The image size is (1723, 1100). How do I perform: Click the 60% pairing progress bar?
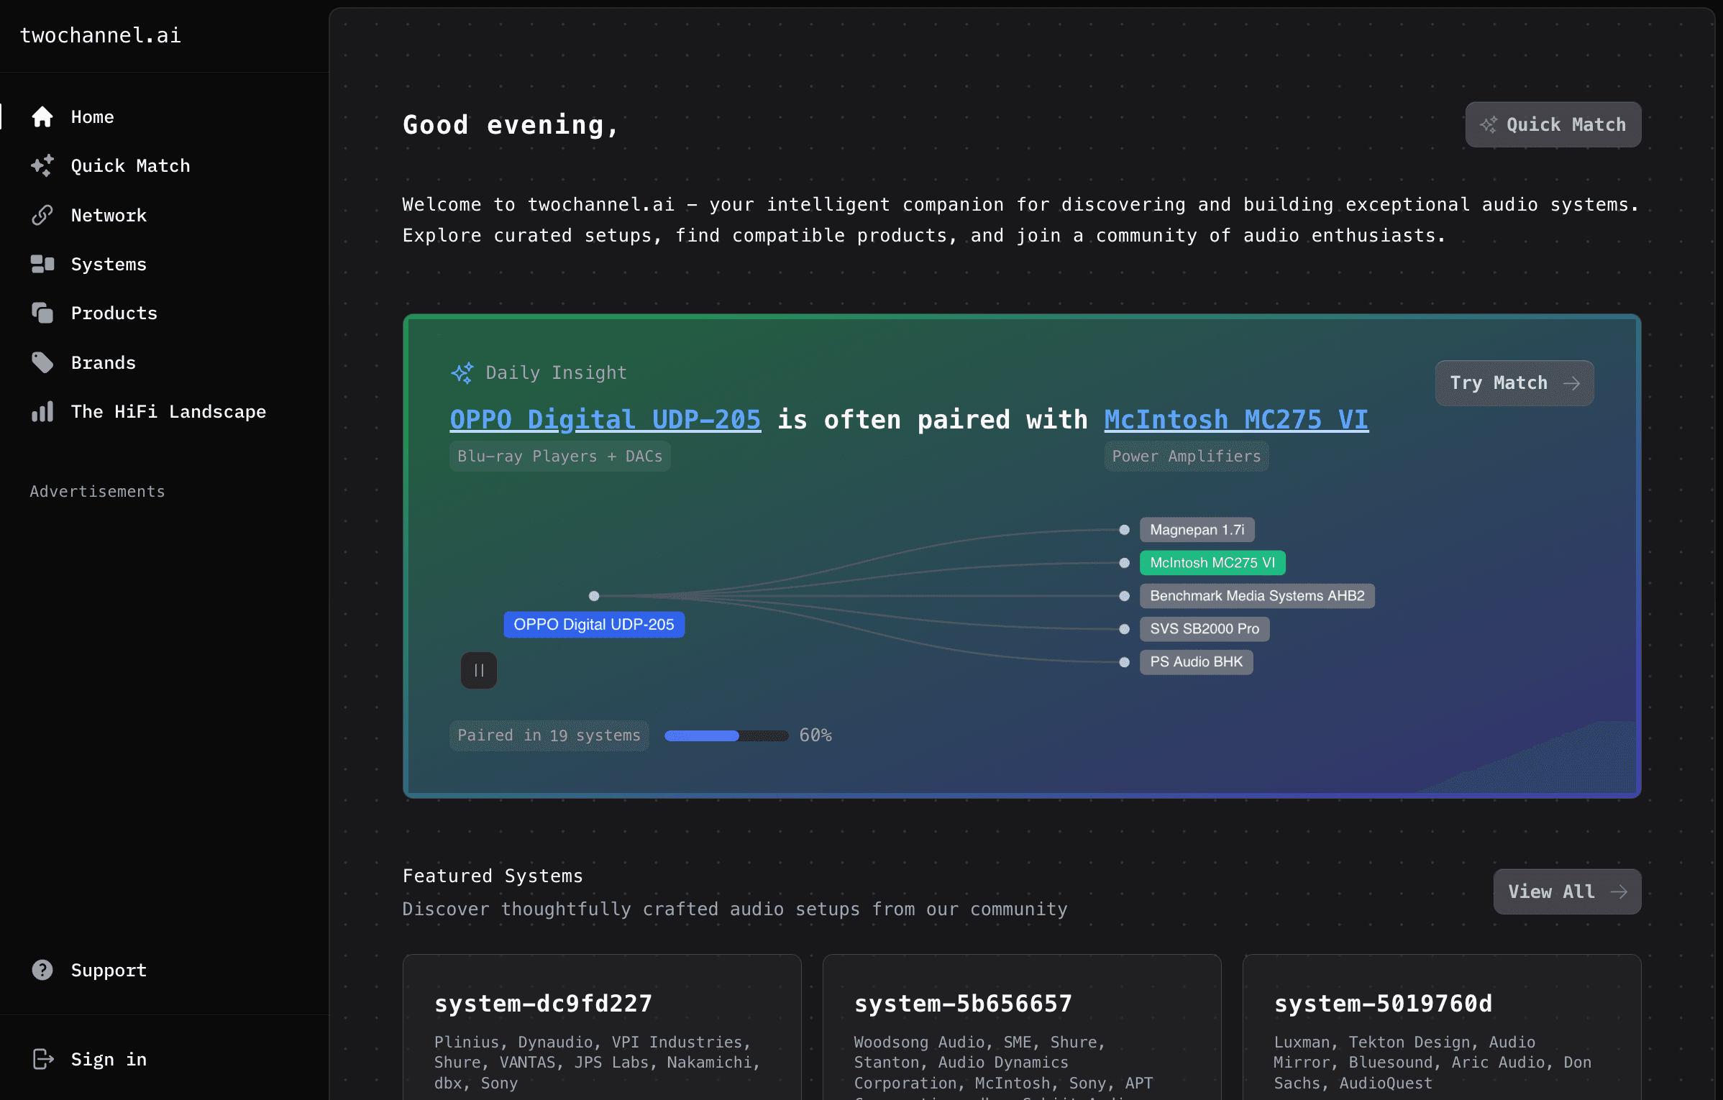tap(726, 735)
